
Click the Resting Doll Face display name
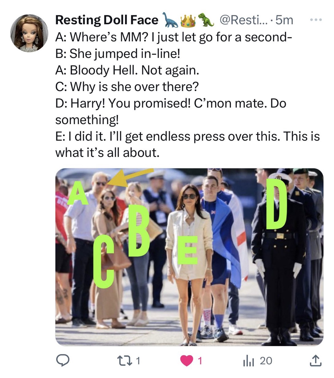click(107, 20)
